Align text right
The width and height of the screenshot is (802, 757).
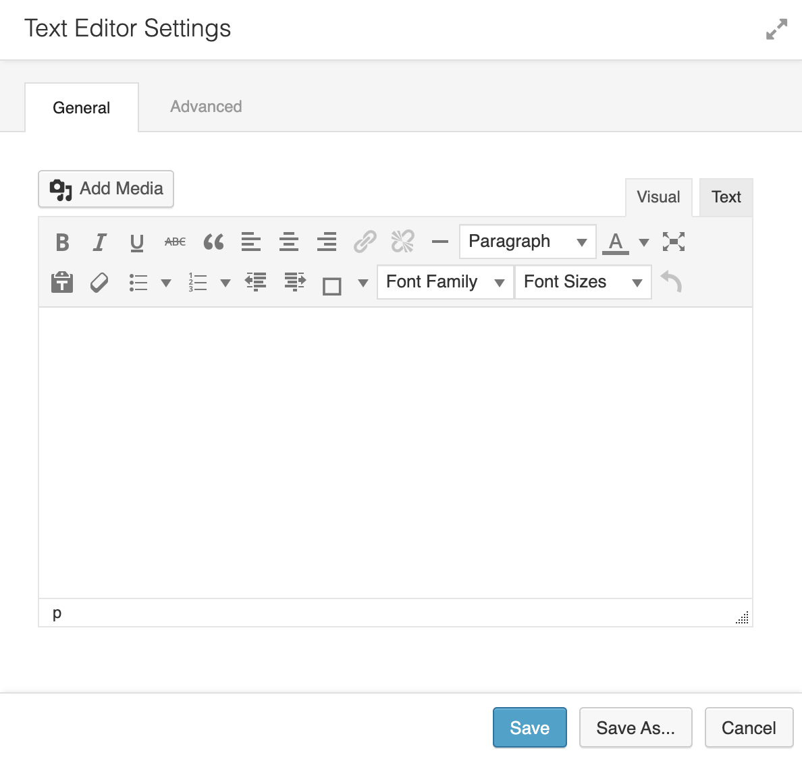tap(327, 242)
